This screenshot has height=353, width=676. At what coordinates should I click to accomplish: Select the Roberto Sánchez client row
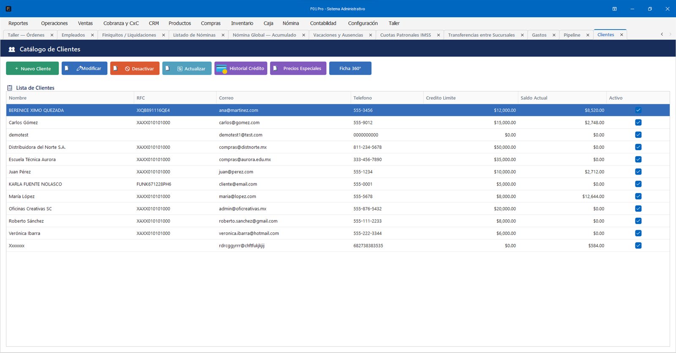338,221
